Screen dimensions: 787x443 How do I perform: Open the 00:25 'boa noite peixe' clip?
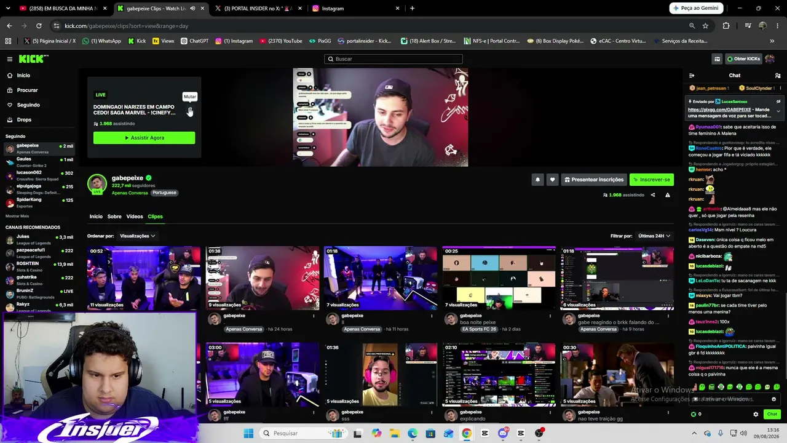pos(499,277)
